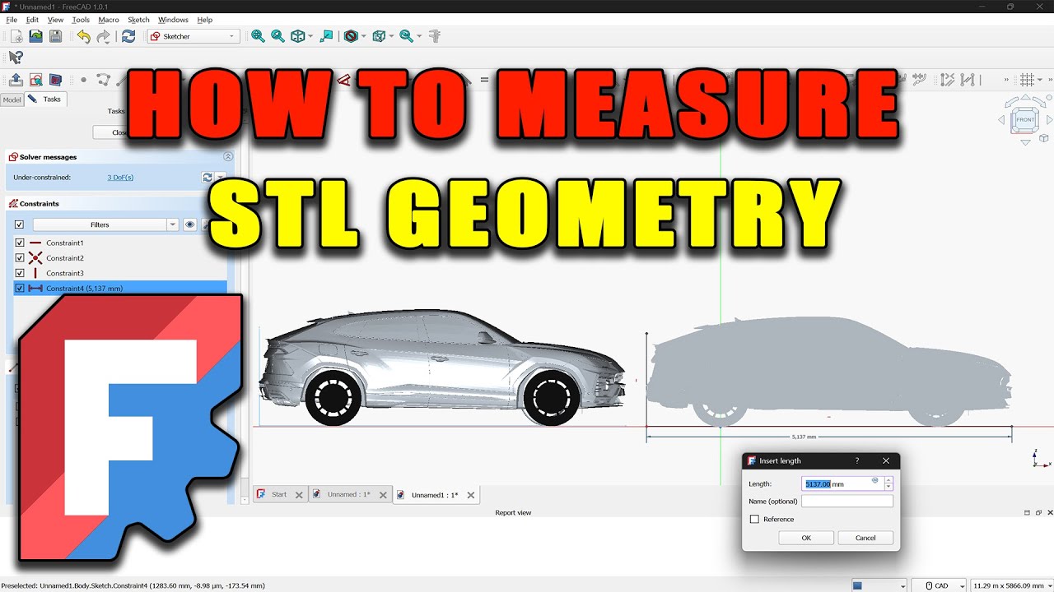Check the Reference checkbox in Insert length
The image size is (1054, 592).
(754, 519)
